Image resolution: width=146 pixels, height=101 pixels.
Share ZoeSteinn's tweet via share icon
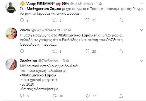coord(121,96)
